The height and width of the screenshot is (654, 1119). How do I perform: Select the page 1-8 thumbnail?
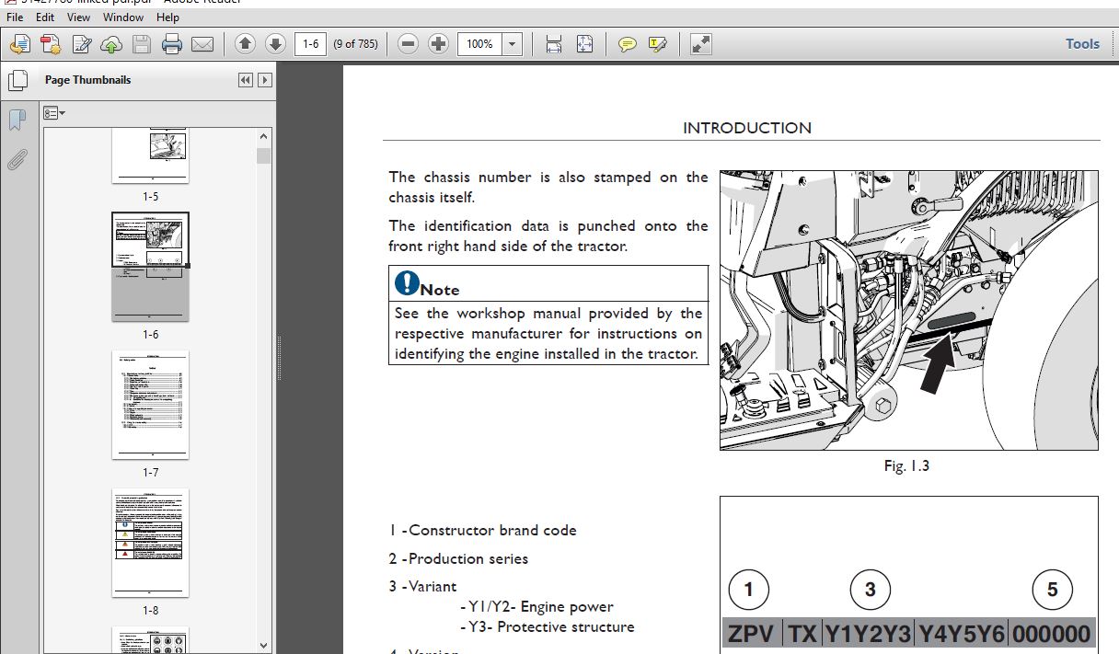tap(150, 543)
